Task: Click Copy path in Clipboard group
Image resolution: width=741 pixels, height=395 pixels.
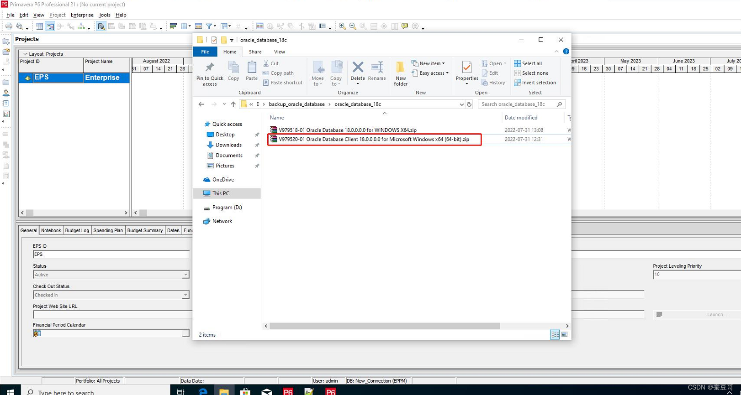Action: [278, 73]
